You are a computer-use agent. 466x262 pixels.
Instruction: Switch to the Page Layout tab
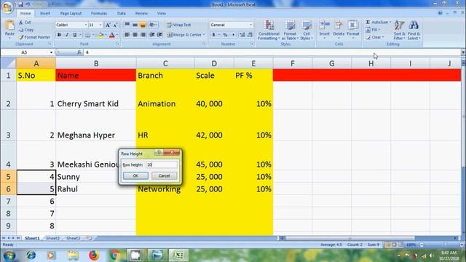tap(71, 13)
